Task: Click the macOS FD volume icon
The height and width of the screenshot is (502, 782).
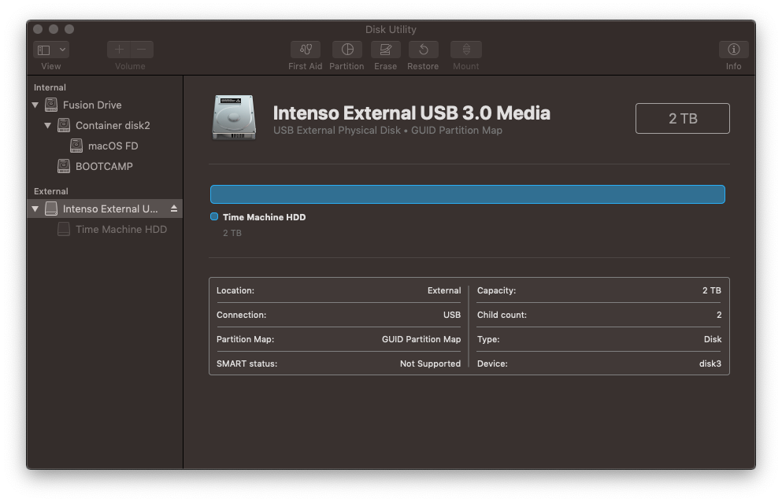Action: pos(76,146)
